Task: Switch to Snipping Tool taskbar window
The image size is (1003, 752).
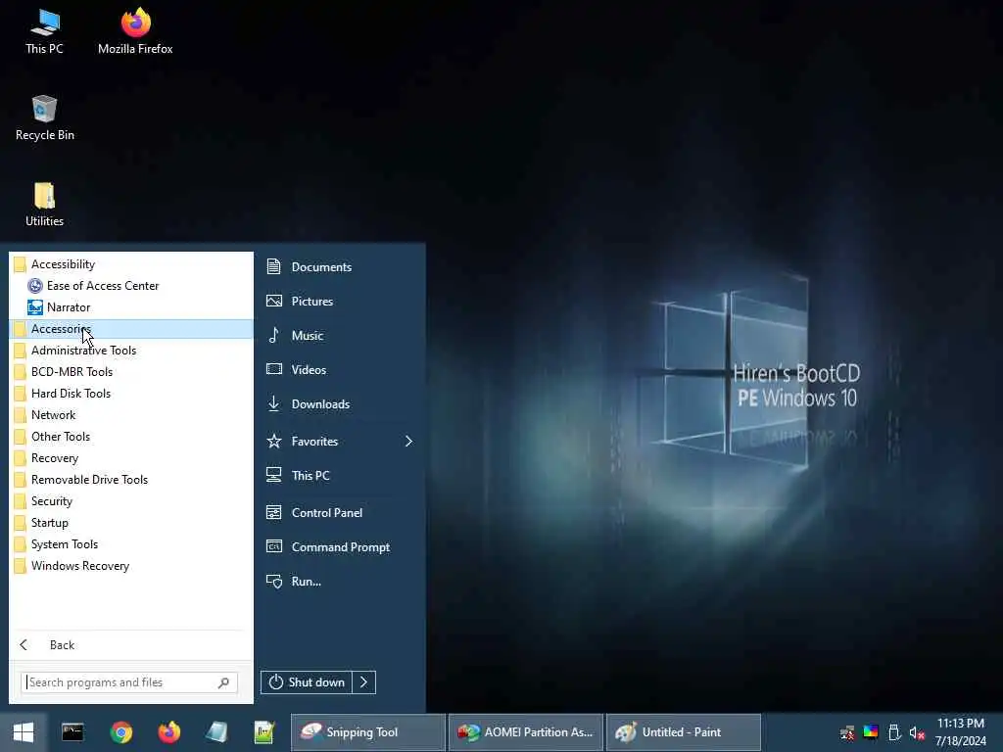Action: point(368,732)
